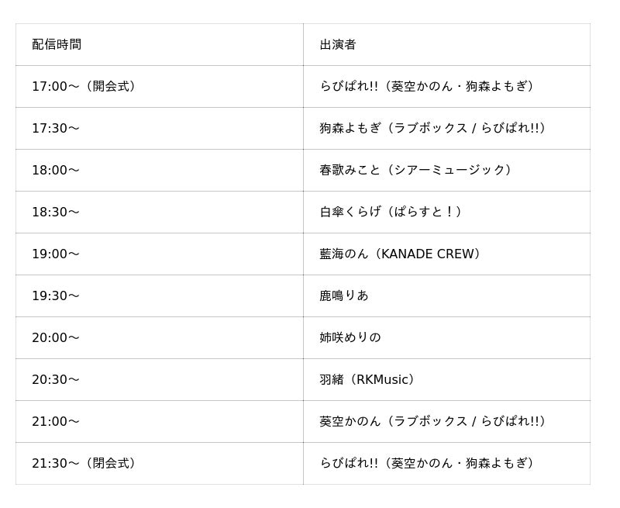Select the 18:30〜 time cell
The width and height of the screenshot is (620, 508).
coord(56,213)
